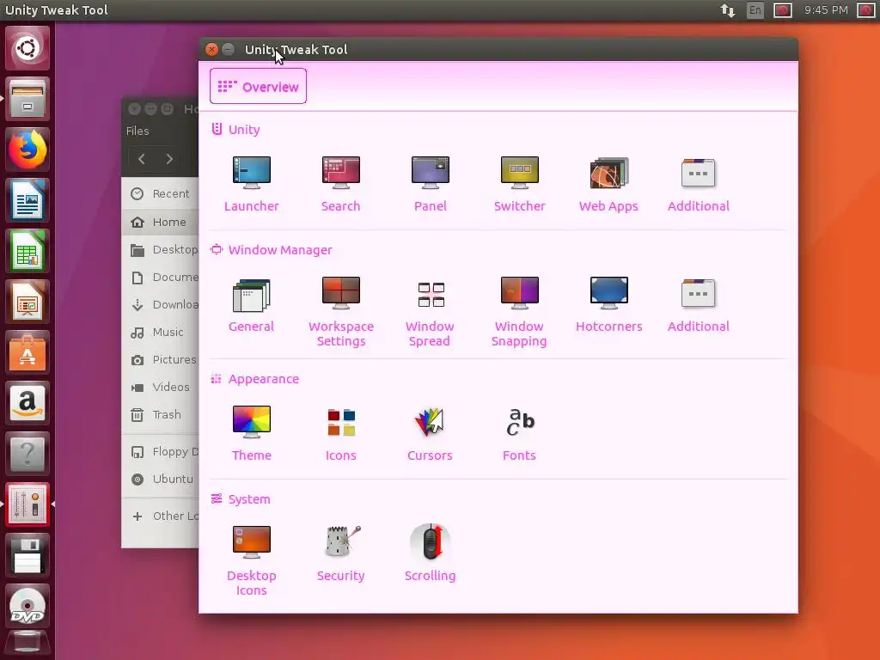Screen dimensions: 880x660
Task: Select Videos in Files sidebar
Action: (160, 387)
